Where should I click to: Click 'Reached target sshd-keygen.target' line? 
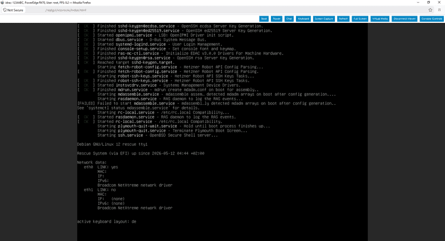click(x=126, y=62)
